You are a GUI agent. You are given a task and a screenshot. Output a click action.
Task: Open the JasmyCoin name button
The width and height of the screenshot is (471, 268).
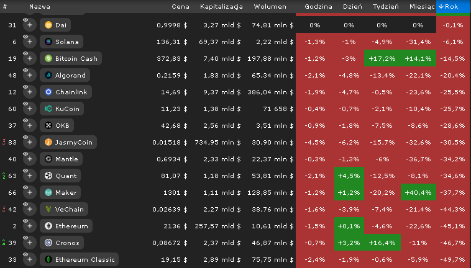coord(68,143)
